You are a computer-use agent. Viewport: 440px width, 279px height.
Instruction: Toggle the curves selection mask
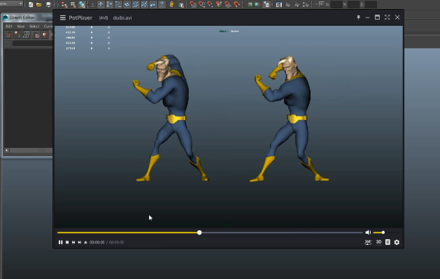pos(118,4)
